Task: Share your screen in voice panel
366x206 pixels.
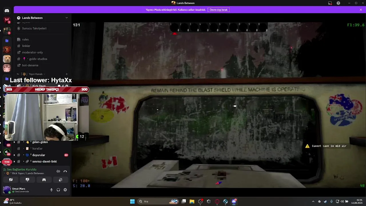Action: (x=27, y=180)
